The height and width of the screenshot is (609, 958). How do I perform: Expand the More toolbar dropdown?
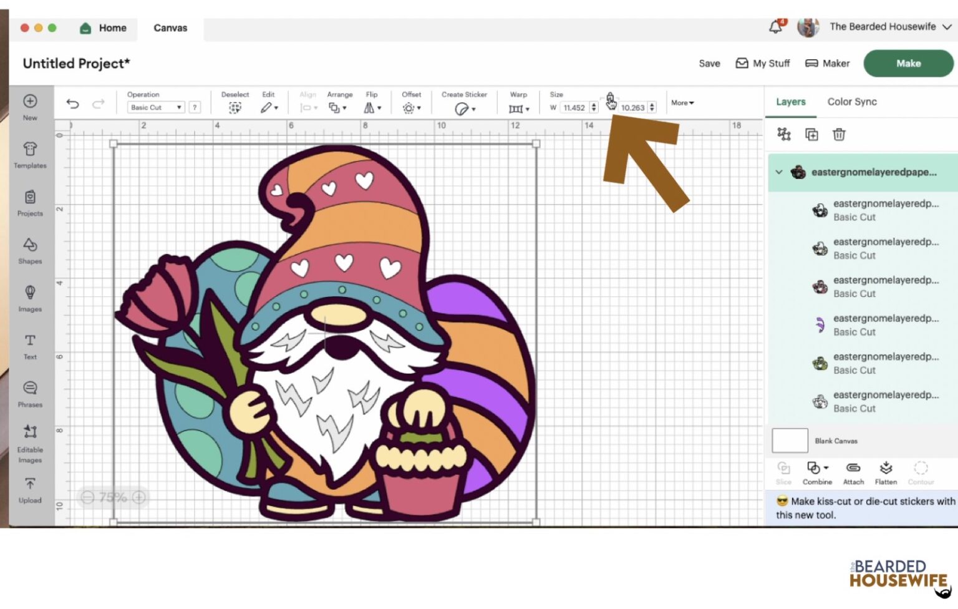pyautogui.click(x=682, y=103)
